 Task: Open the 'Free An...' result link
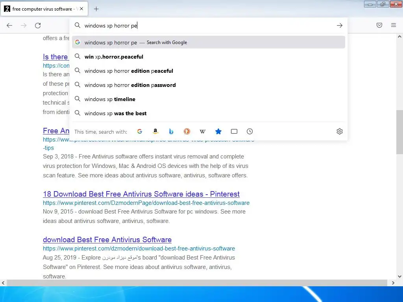click(x=56, y=131)
